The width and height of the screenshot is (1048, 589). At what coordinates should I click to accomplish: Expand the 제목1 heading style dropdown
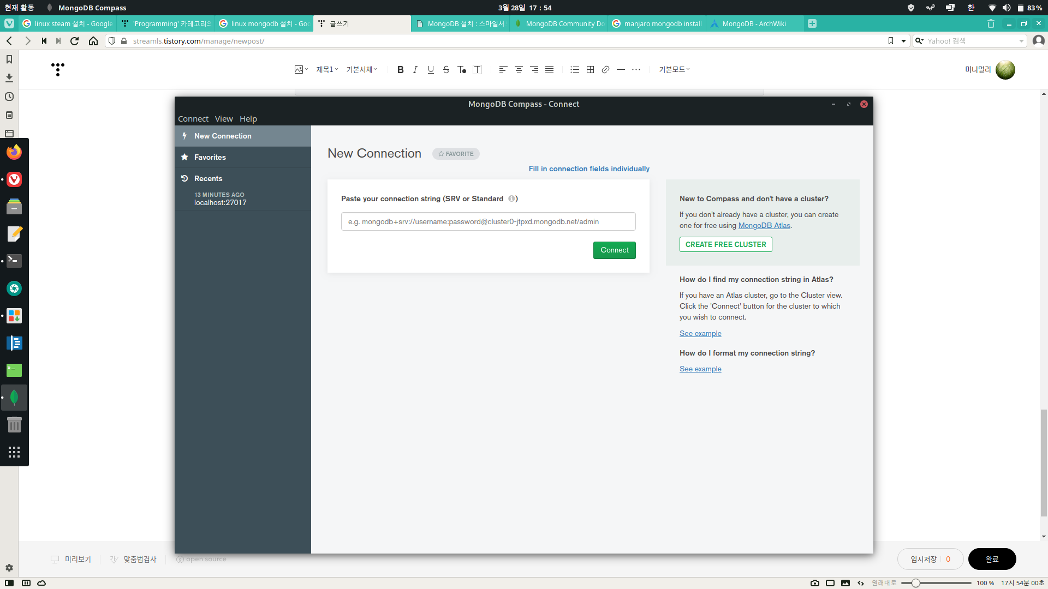(327, 70)
